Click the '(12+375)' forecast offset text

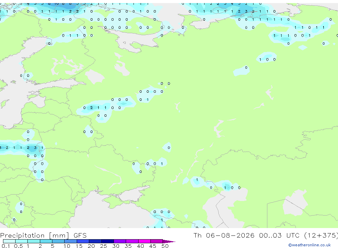[x=321, y=235]
